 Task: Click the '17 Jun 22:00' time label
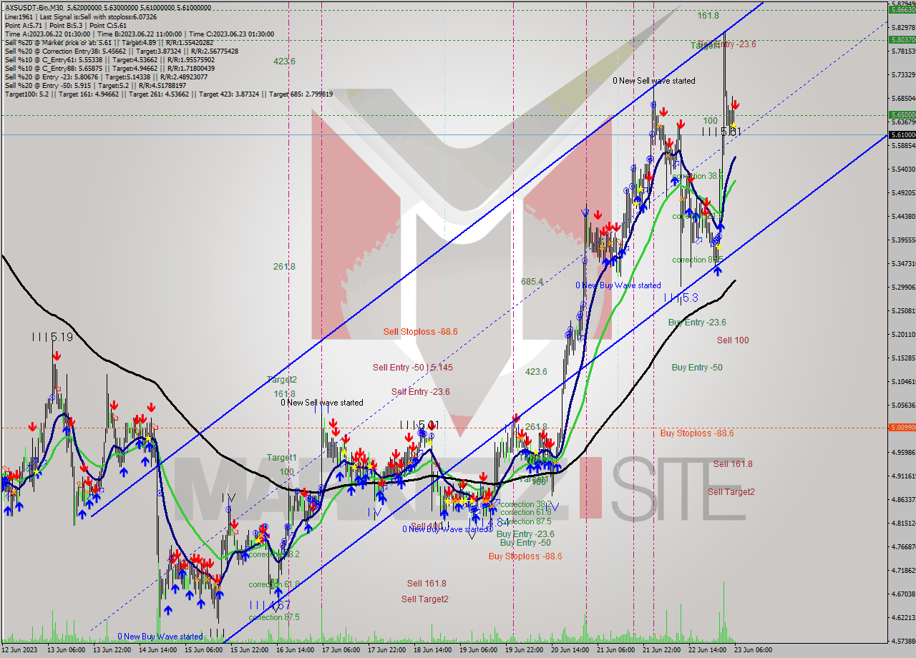tap(386, 650)
